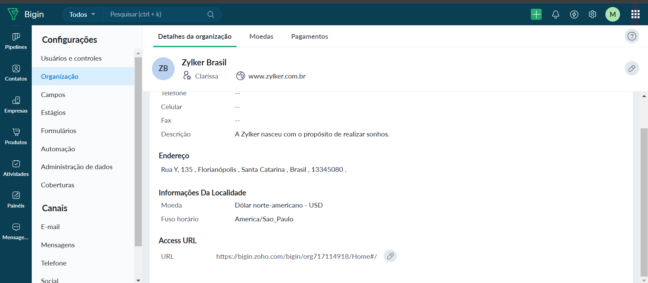Click the Dólar norte-americano - USD value

click(279, 205)
